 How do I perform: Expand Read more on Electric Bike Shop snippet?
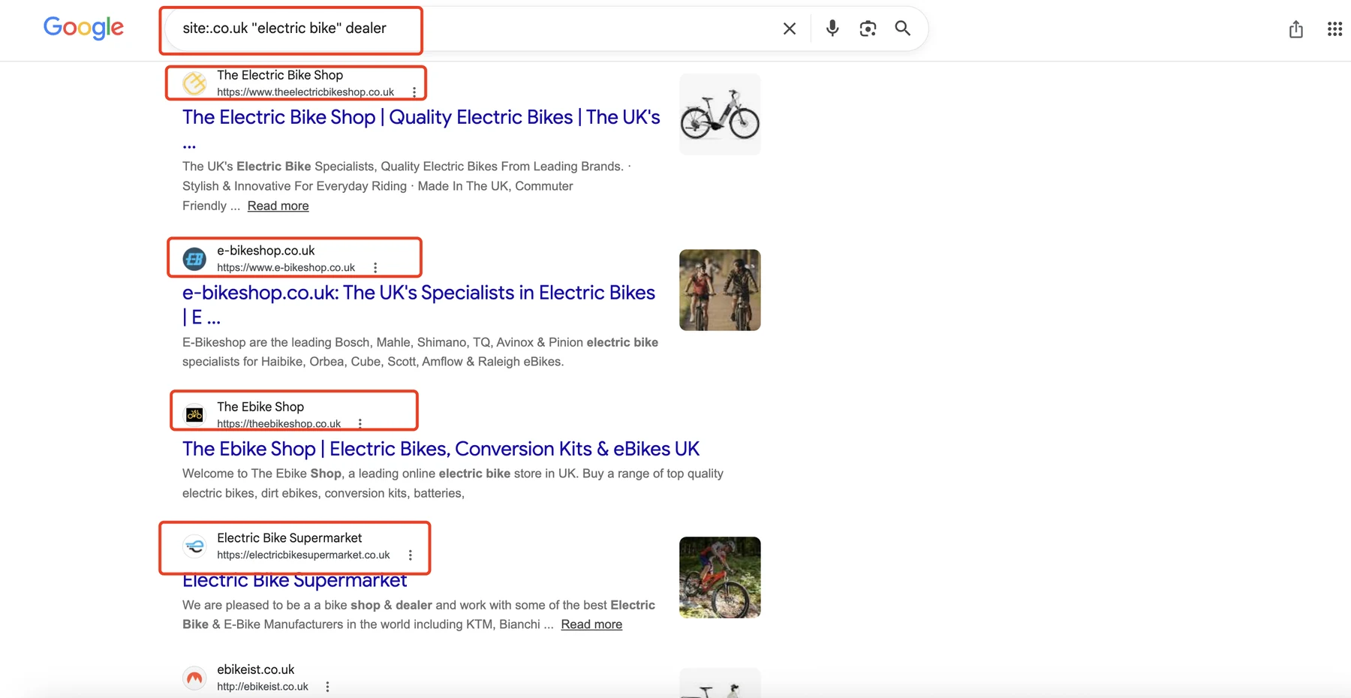click(x=278, y=206)
